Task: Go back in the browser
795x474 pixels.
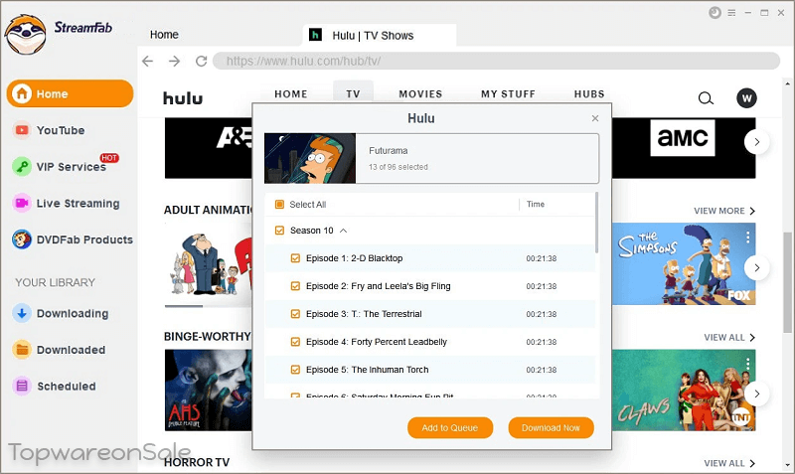Action: (x=147, y=62)
